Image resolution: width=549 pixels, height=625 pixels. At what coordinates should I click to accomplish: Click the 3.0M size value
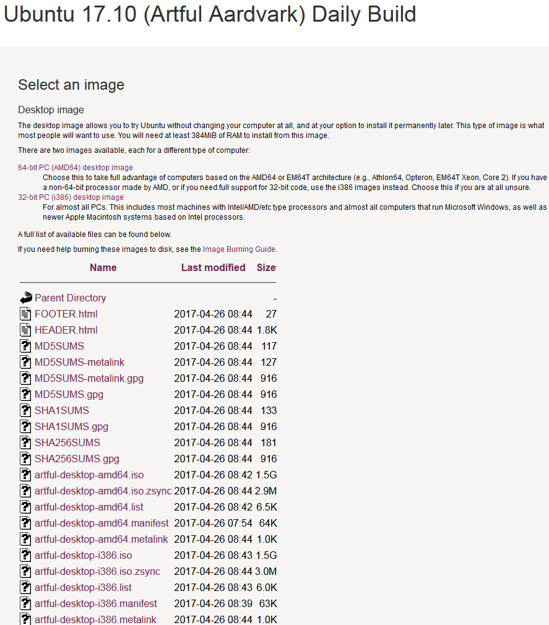point(266,571)
